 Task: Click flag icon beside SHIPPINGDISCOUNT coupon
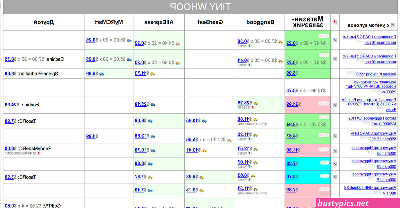[39, 154]
